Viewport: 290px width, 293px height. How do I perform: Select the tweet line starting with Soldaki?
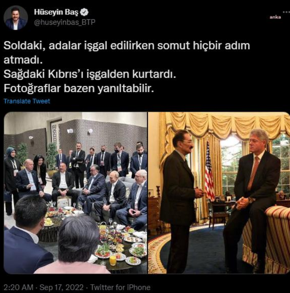[x=127, y=46]
